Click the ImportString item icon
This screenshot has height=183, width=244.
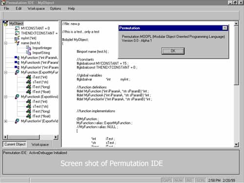(29, 53)
